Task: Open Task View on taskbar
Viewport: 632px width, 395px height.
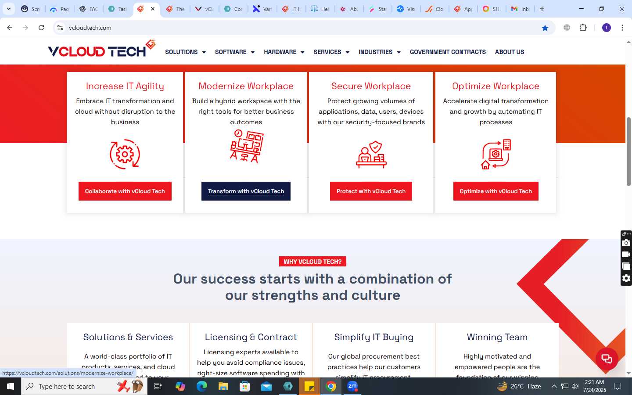Action: [x=158, y=386]
